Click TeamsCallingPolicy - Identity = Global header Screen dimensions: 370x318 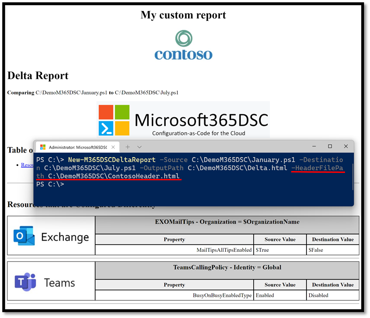pos(227,270)
